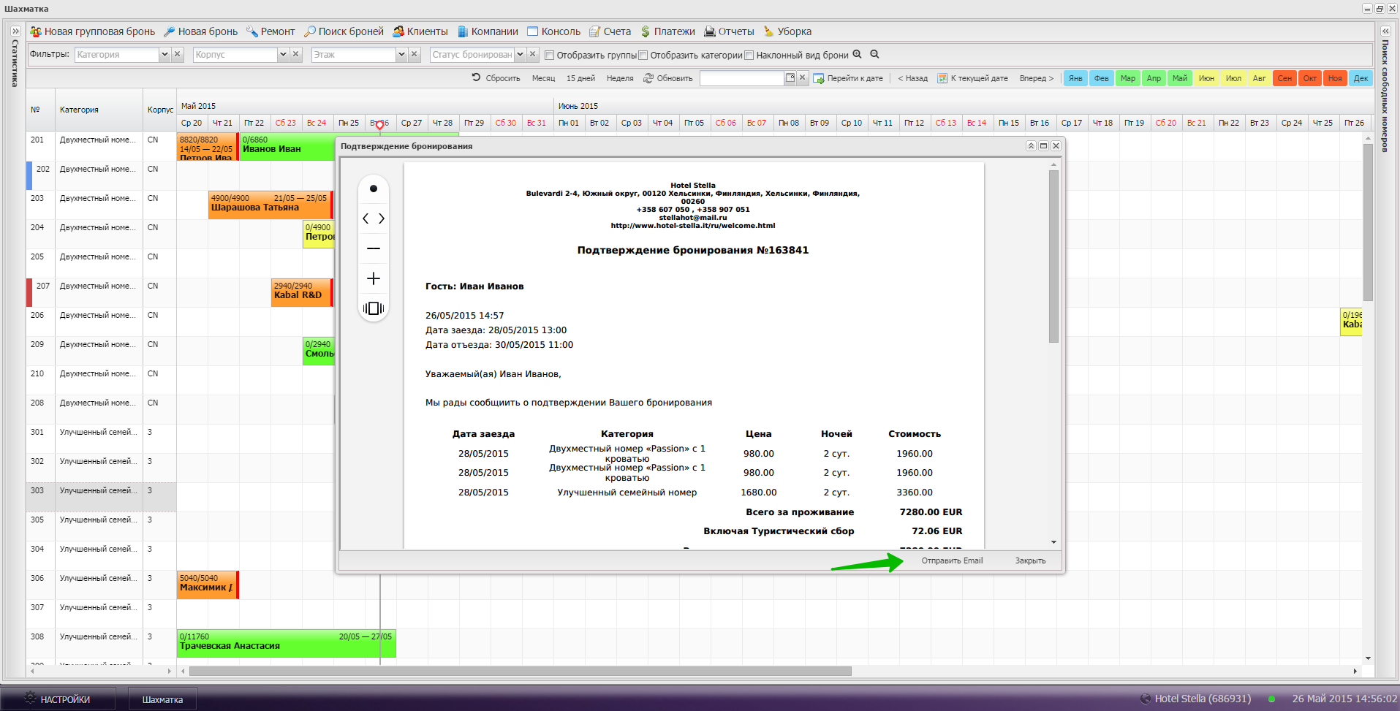
Task: Enable Отобразить группы checkbox
Action: point(550,55)
